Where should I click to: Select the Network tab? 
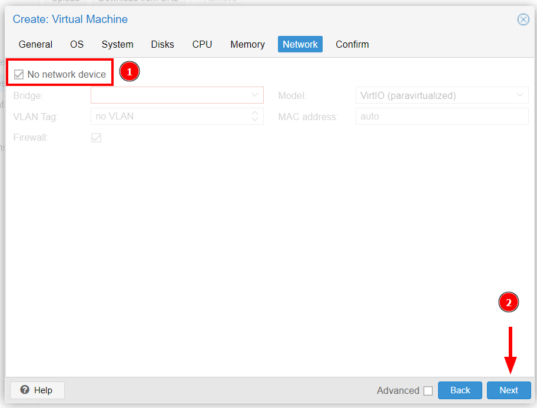pos(300,44)
